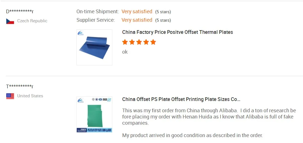Open the blue thermal plate product thumbnail
Viewport: 303px width, 143px height.
94,47
